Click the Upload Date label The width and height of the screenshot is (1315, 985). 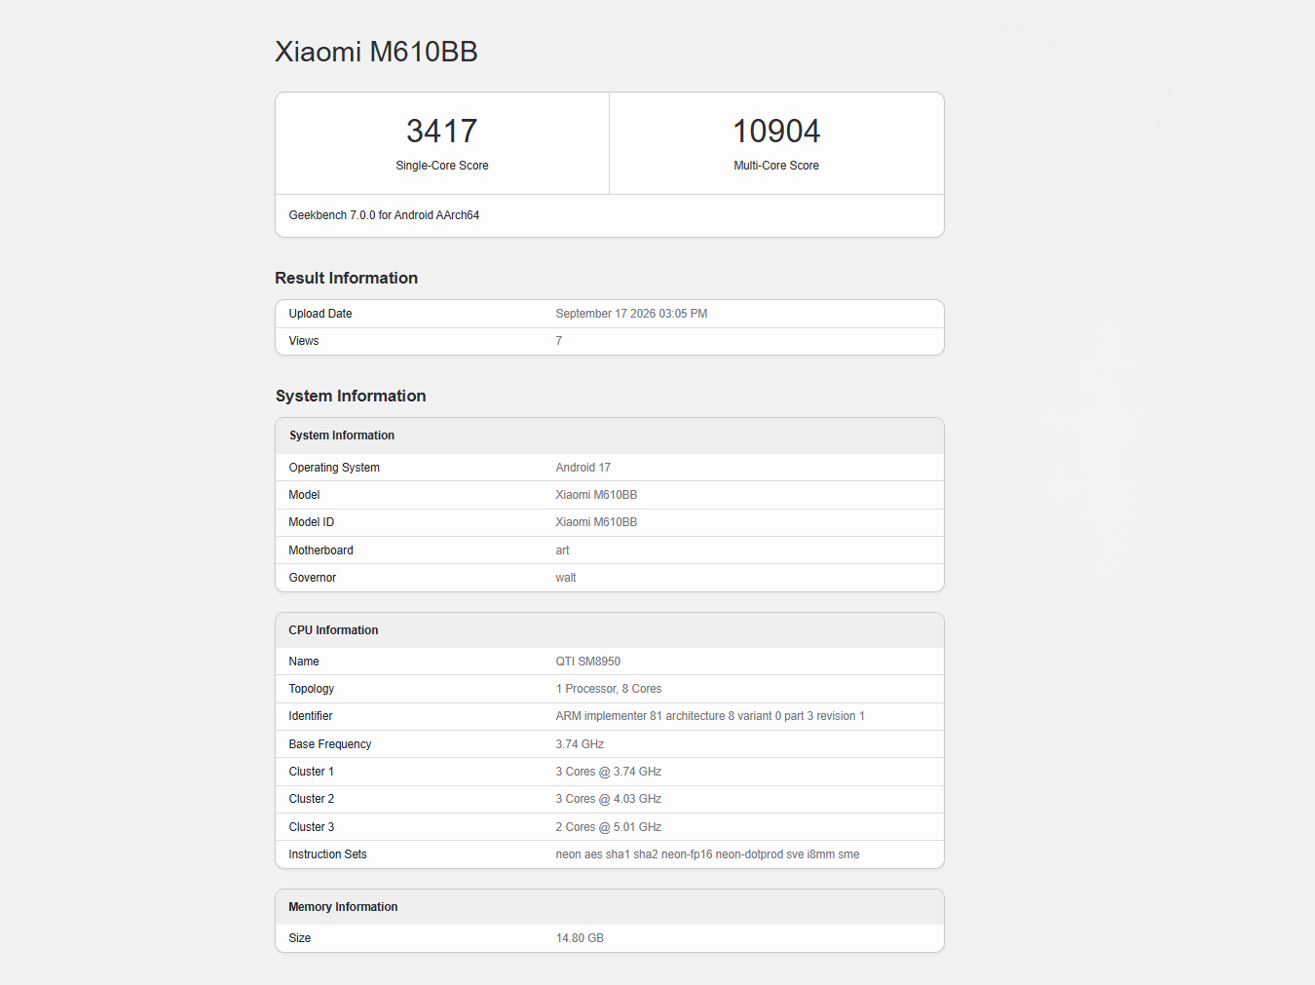(320, 314)
